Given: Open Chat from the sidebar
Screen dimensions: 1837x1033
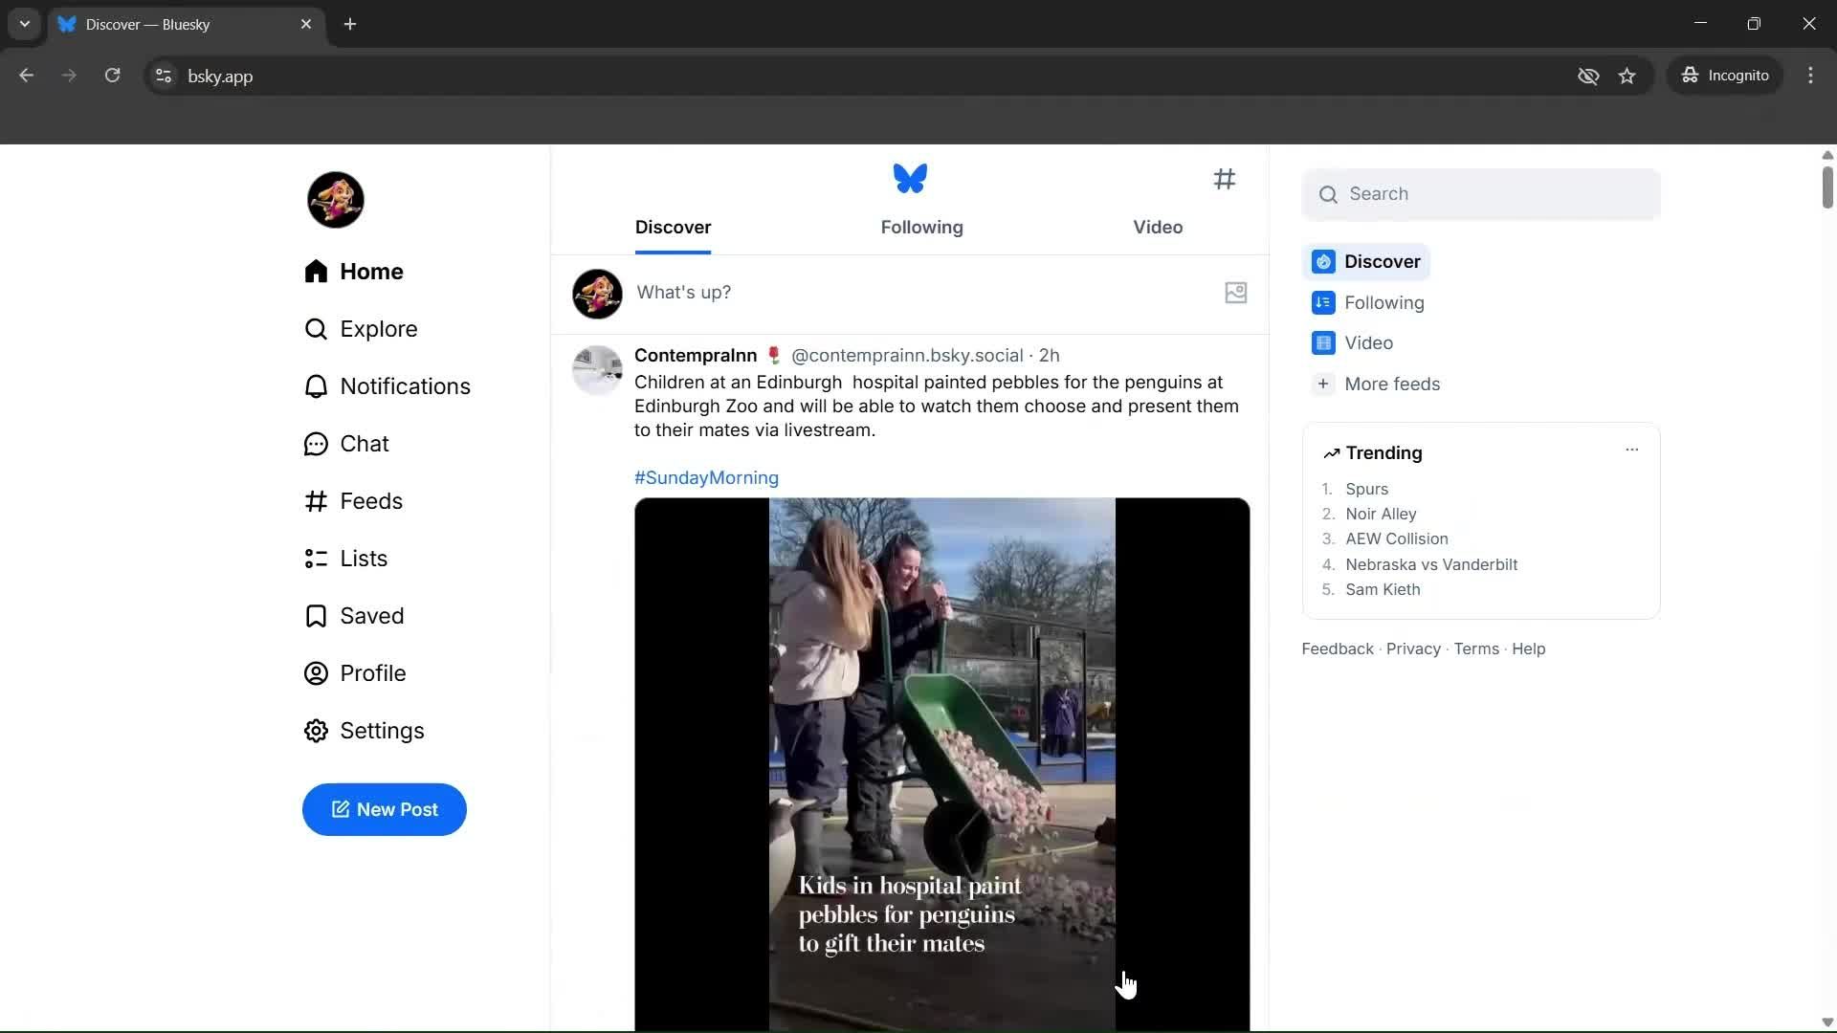Looking at the screenshot, I should [316, 443].
